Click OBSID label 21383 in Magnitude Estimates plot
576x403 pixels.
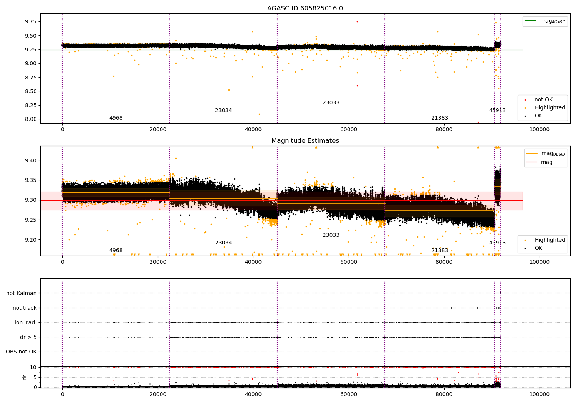[440, 251]
